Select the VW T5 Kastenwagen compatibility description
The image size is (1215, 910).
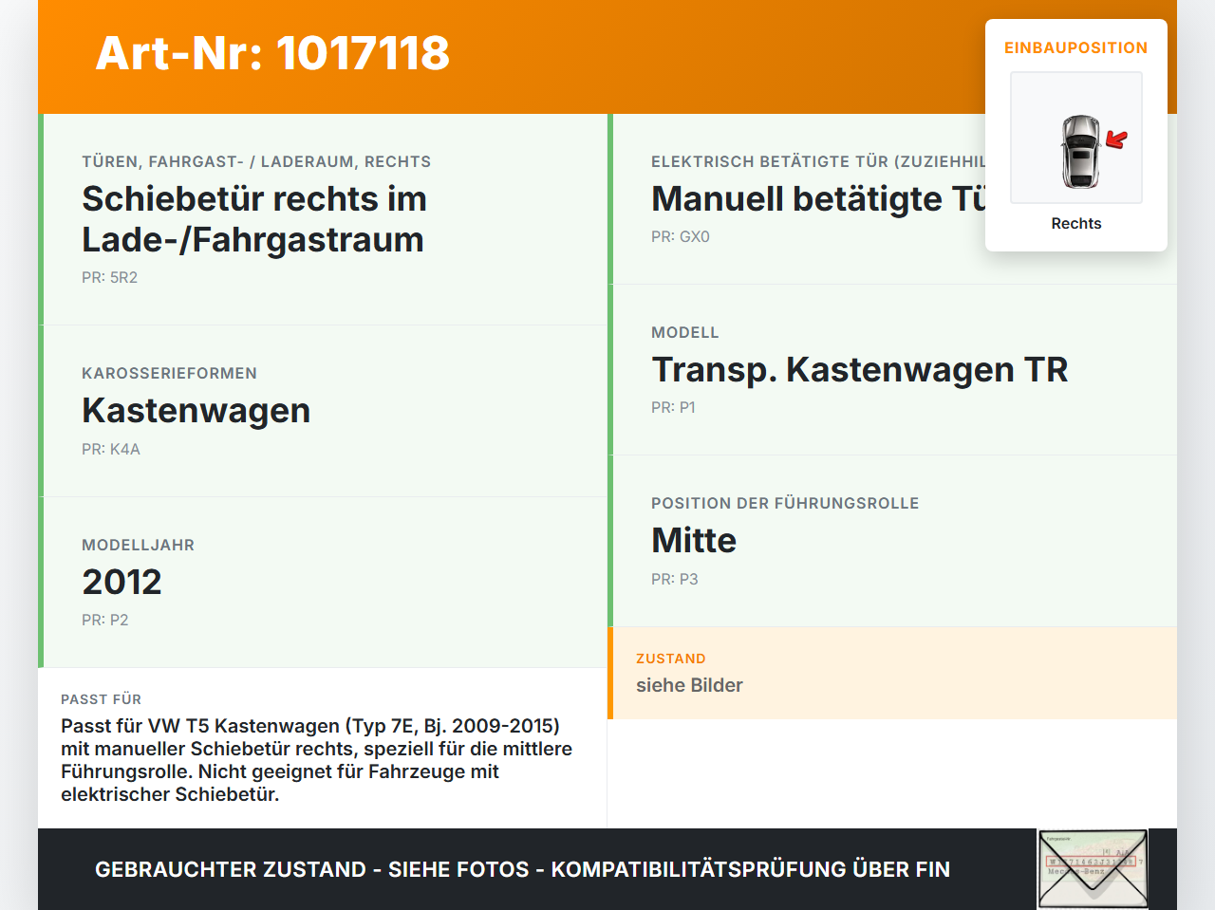[x=317, y=760]
